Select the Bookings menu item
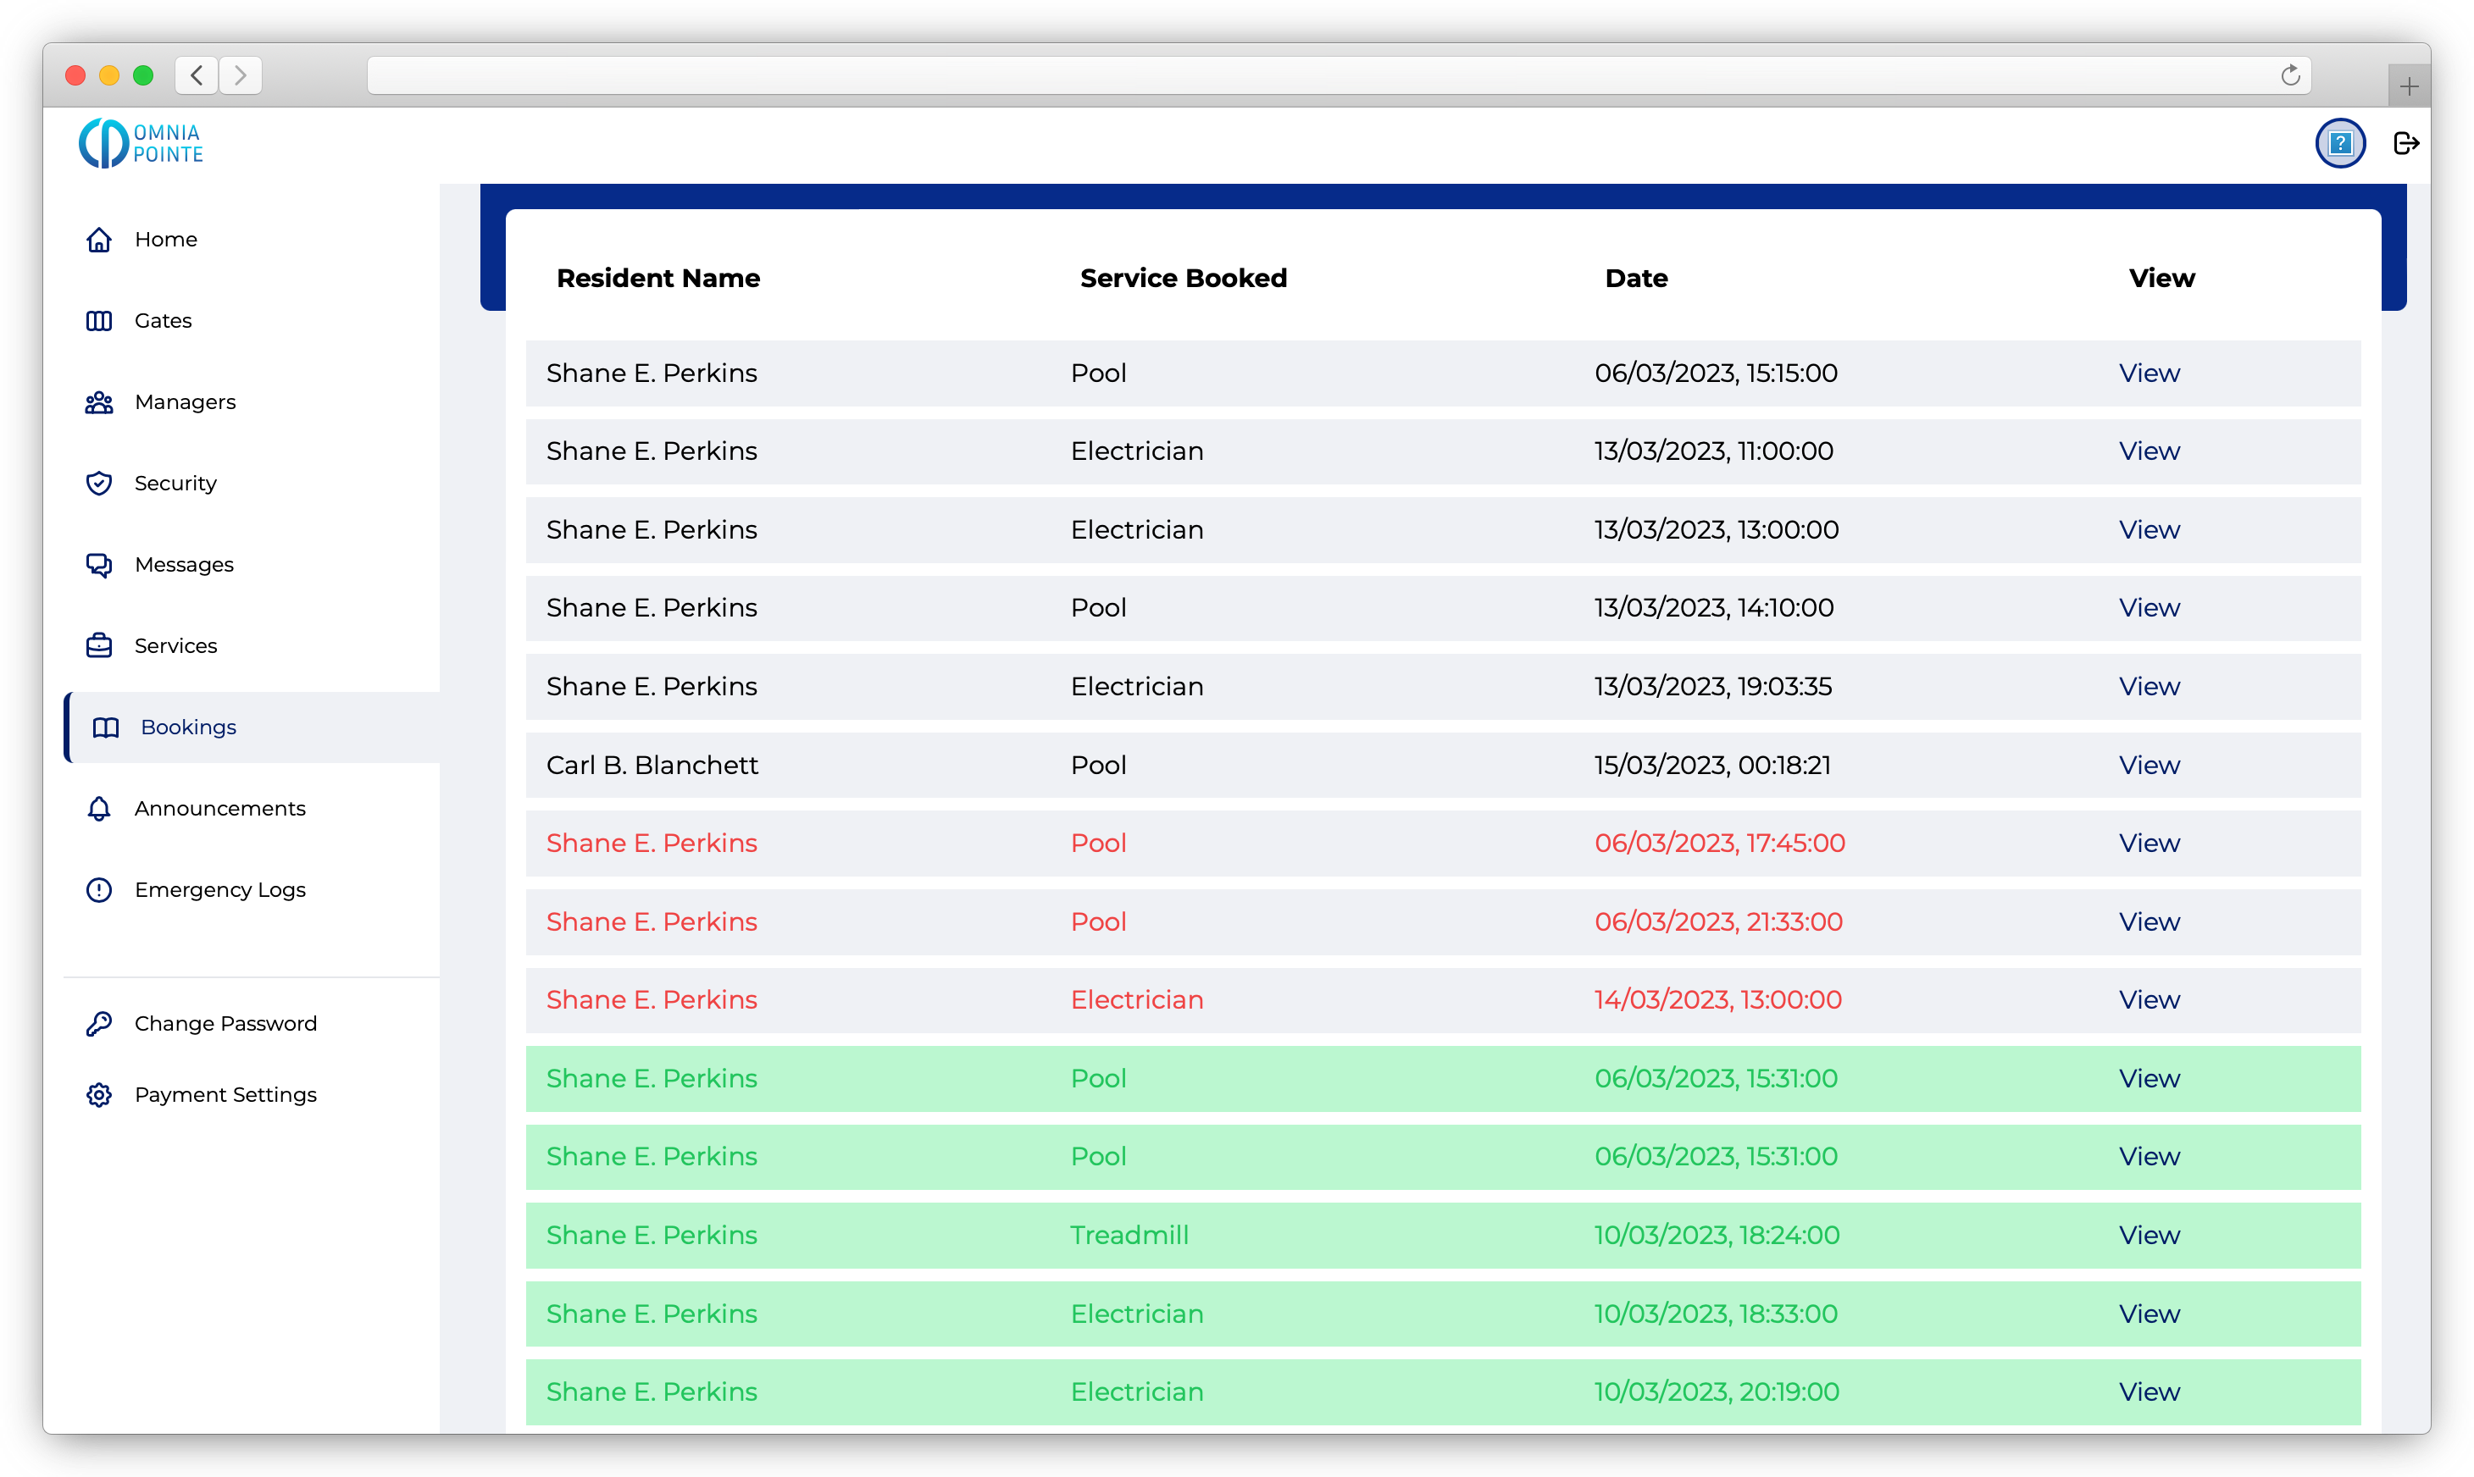The image size is (2474, 1477). (x=188, y=727)
